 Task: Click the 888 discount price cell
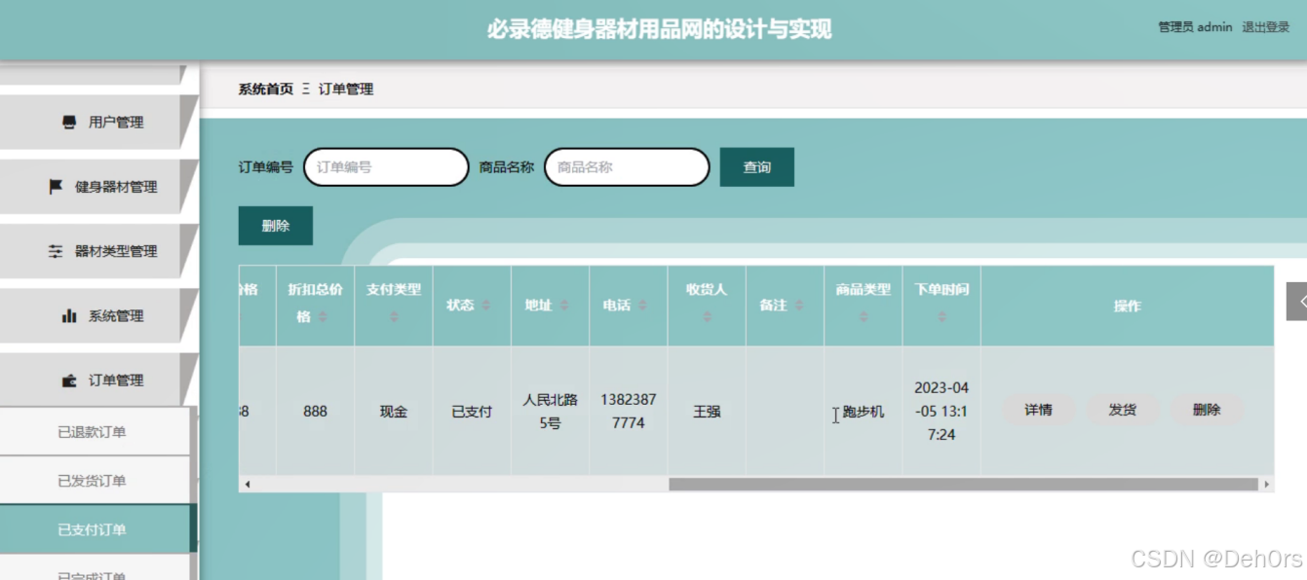315,412
